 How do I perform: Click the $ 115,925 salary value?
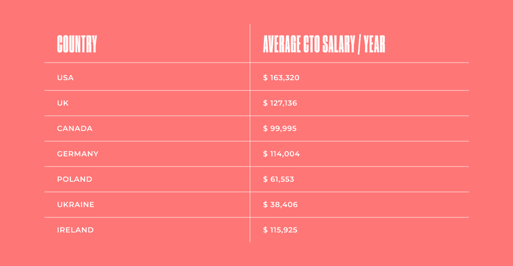click(280, 230)
